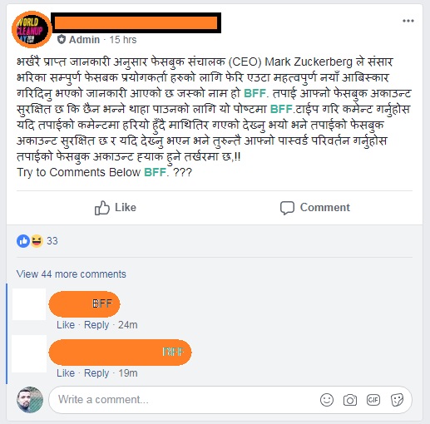Open the 33 reactions count

coord(52,241)
